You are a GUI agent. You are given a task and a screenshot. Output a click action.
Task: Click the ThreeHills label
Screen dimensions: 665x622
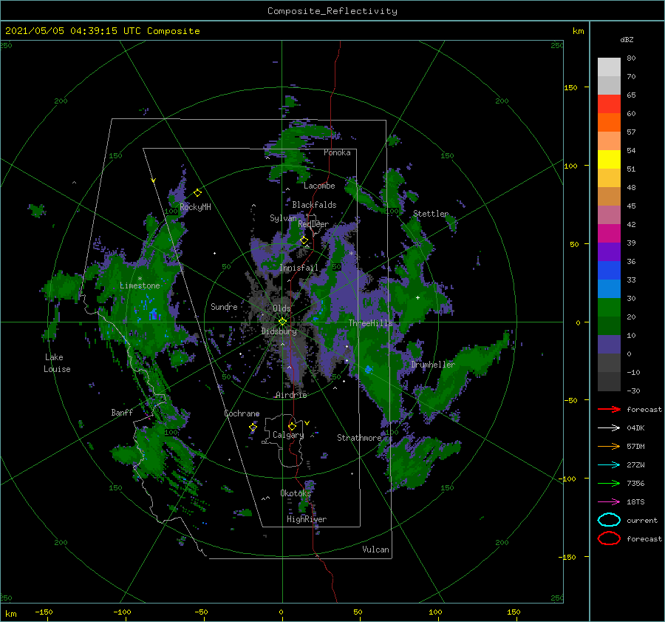pyautogui.click(x=371, y=323)
